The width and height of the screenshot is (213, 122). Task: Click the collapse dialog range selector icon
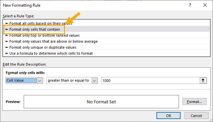click(203, 80)
